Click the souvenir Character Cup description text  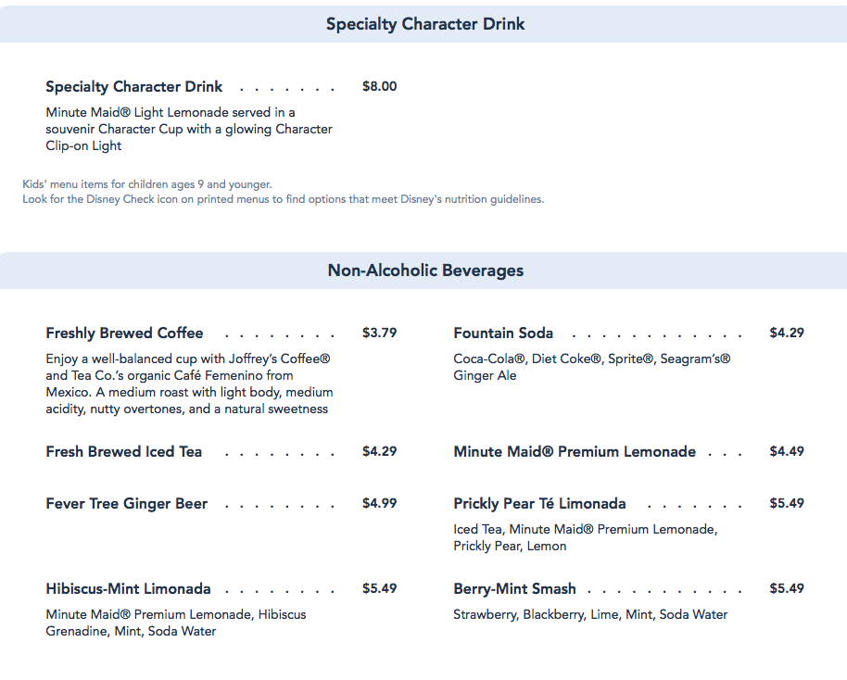(x=189, y=129)
